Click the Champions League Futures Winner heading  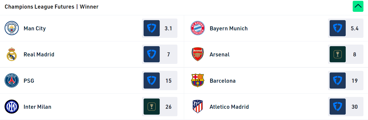click(x=52, y=7)
